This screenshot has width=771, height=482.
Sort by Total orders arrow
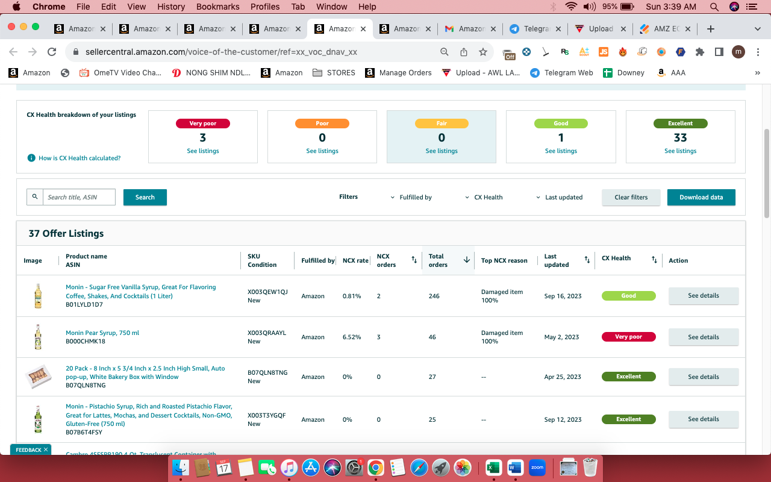click(466, 260)
